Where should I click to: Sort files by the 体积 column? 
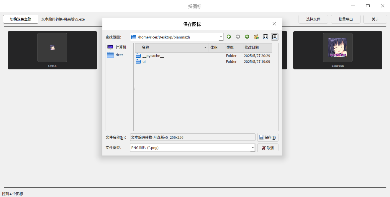(x=217, y=48)
